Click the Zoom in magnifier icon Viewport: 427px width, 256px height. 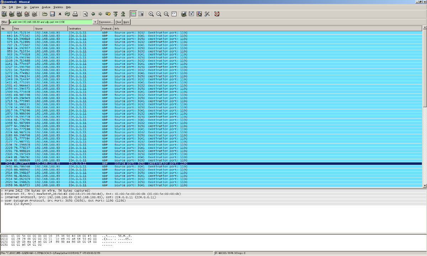pyautogui.click(x=151, y=14)
